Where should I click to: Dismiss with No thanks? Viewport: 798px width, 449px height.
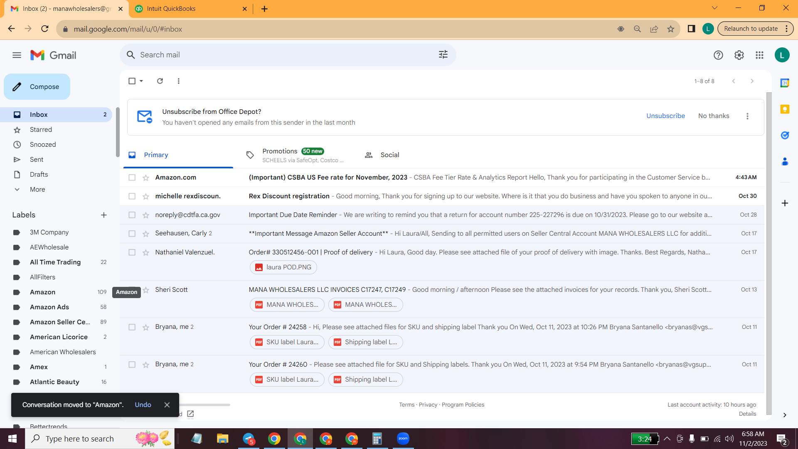point(714,116)
